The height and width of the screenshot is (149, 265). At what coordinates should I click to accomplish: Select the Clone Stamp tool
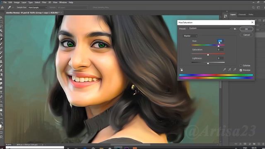pos(1,61)
